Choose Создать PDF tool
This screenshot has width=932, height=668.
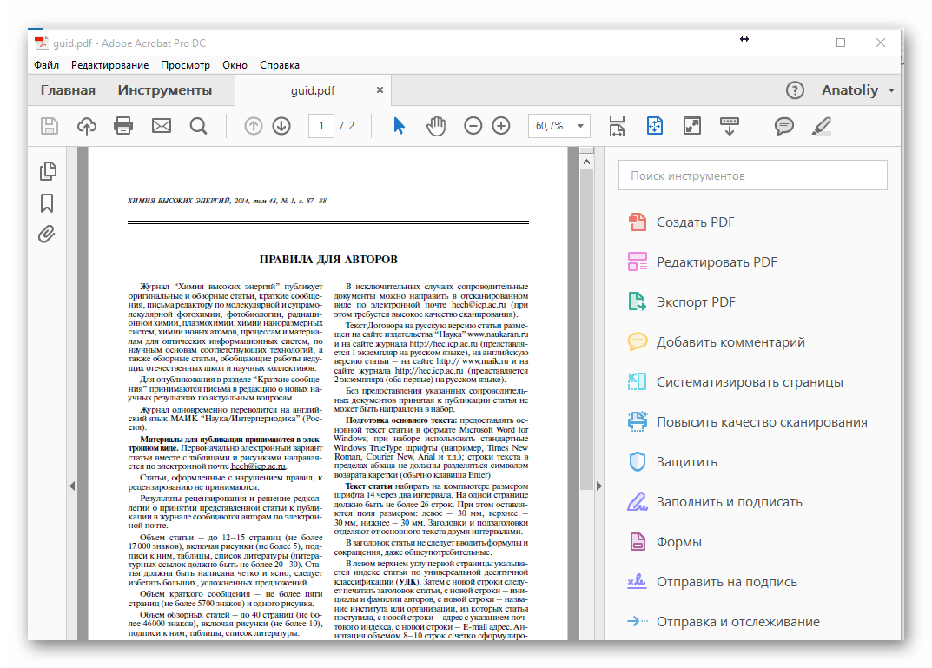pos(695,222)
